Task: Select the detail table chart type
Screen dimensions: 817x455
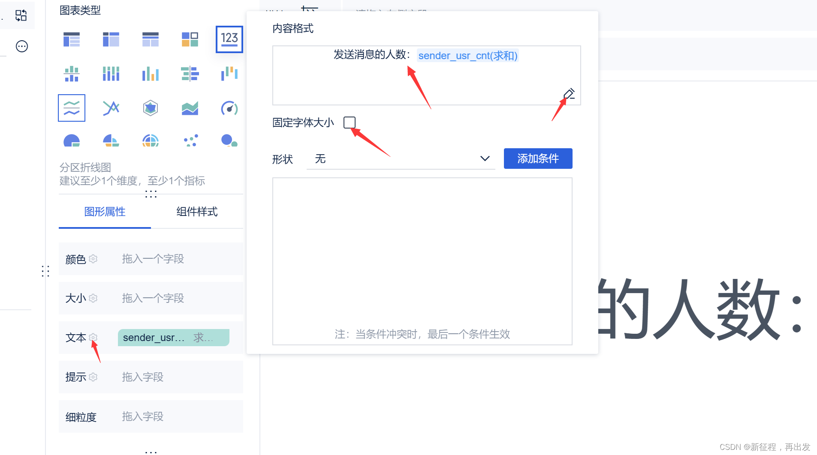Action: 151,39
